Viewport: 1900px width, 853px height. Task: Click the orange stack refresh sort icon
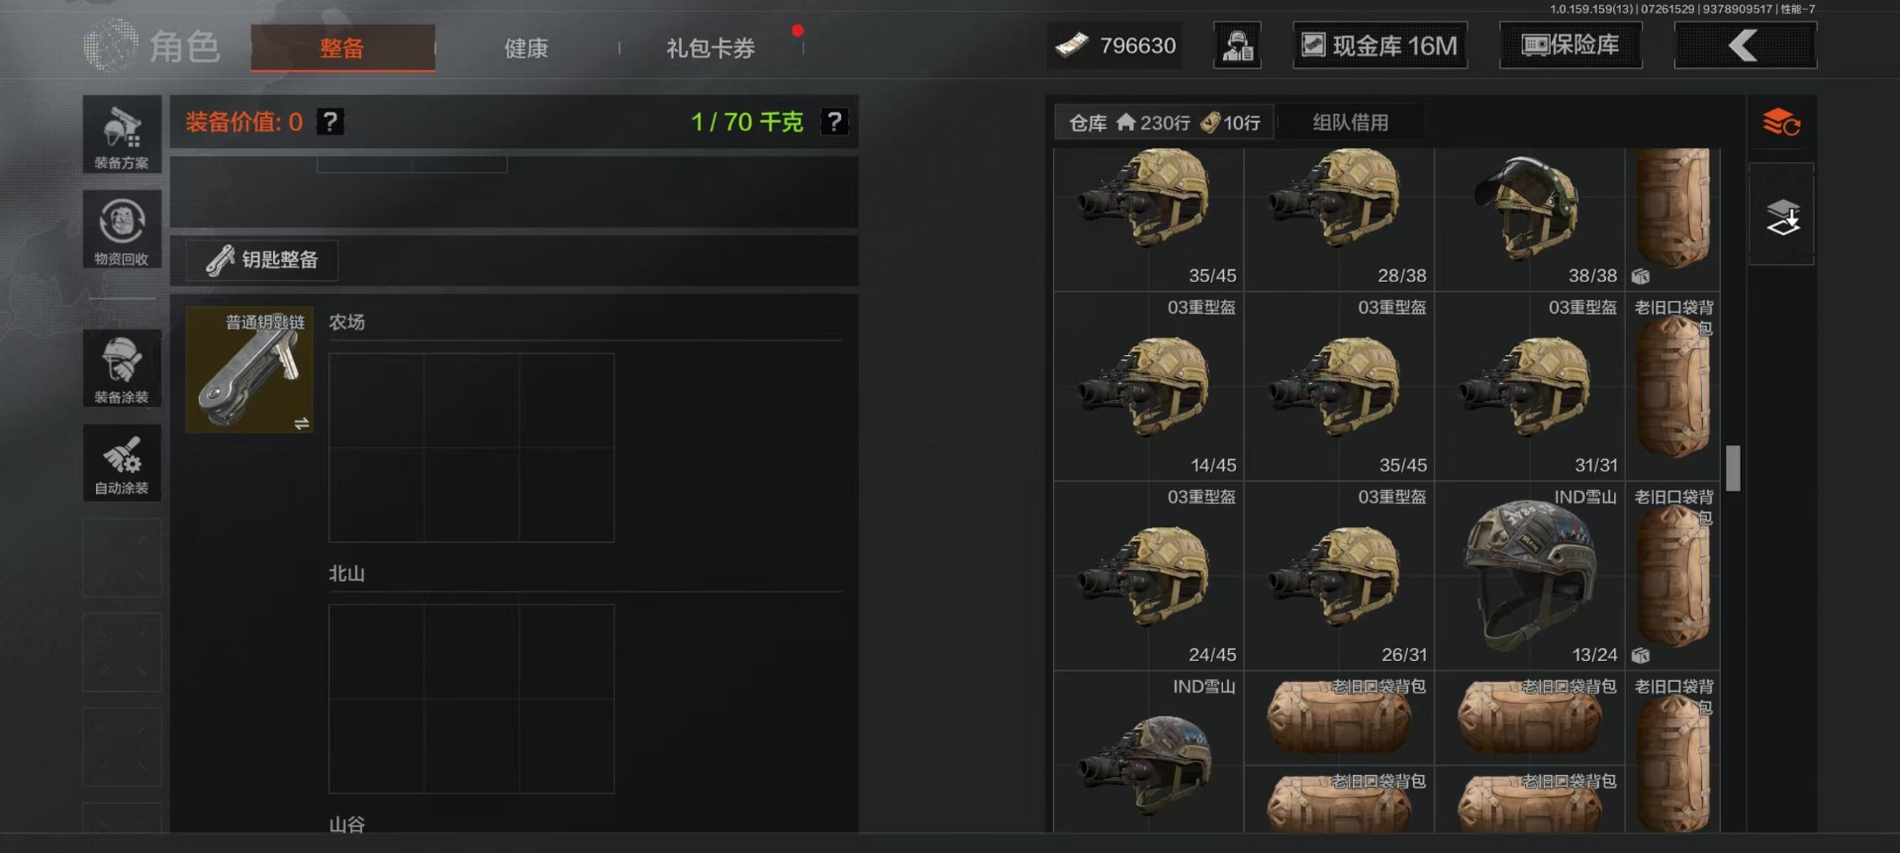tap(1781, 123)
